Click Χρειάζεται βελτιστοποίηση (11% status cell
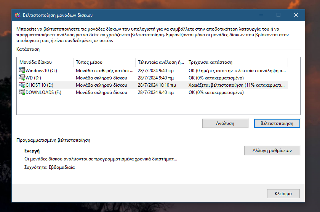Screen dimensions: 320x212 tap(237, 85)
